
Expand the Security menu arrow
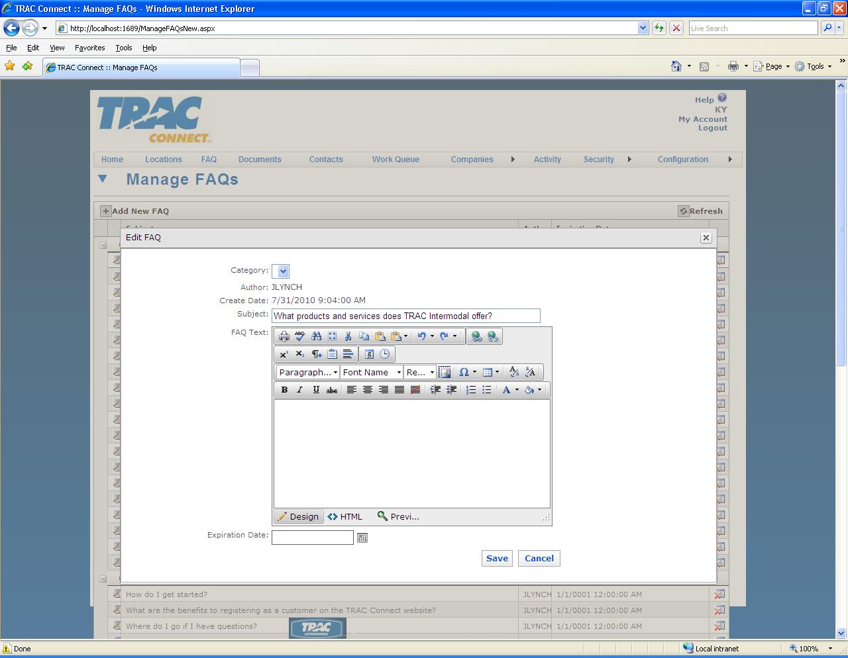pyautogui.click(x=629, y=159)
